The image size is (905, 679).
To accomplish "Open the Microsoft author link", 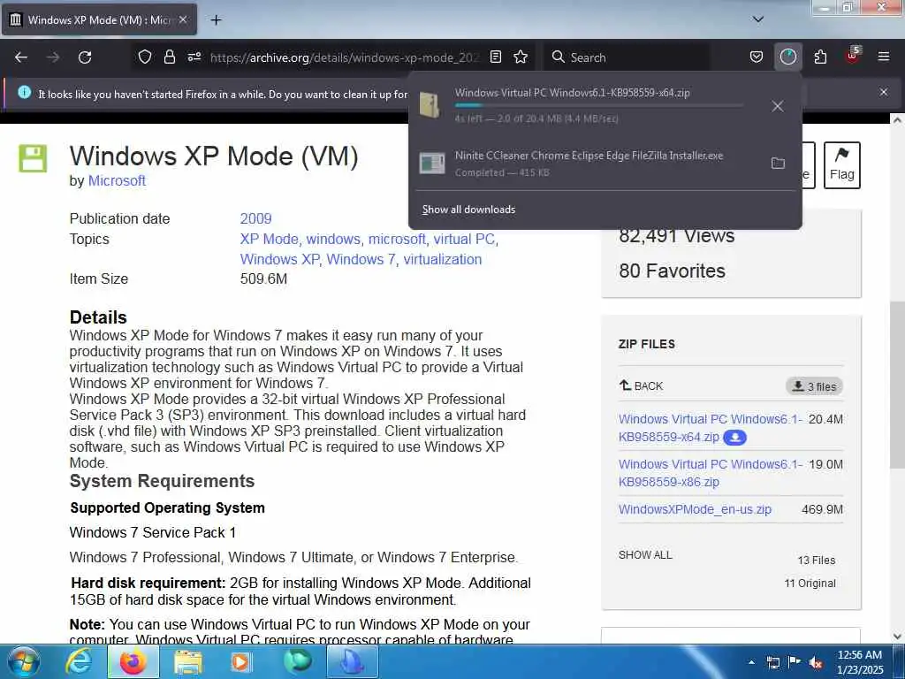I will 117,180.
